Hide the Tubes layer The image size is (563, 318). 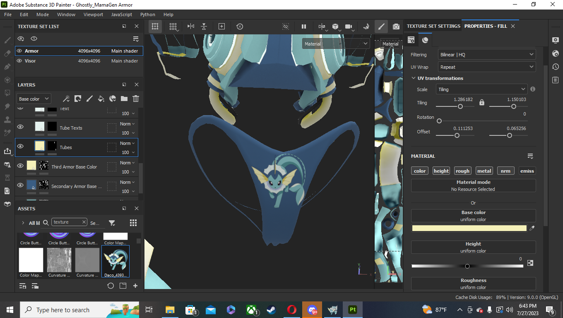click(20, 146)
